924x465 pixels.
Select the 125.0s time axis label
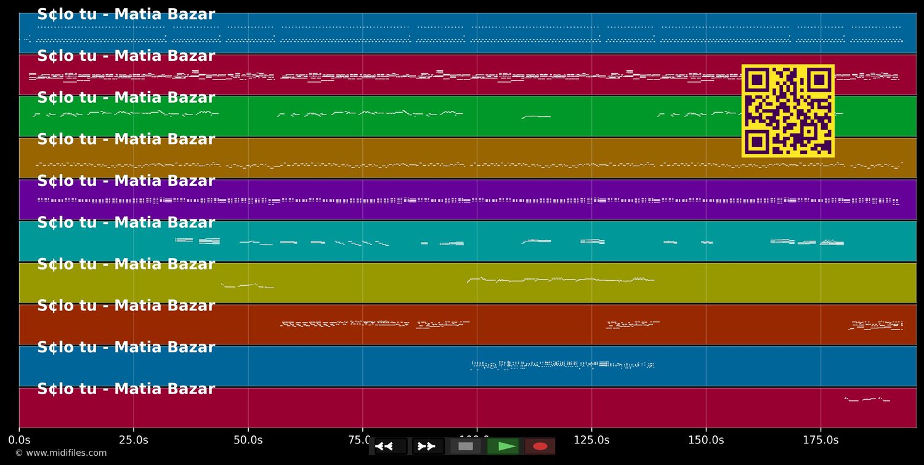coord(591,440)
